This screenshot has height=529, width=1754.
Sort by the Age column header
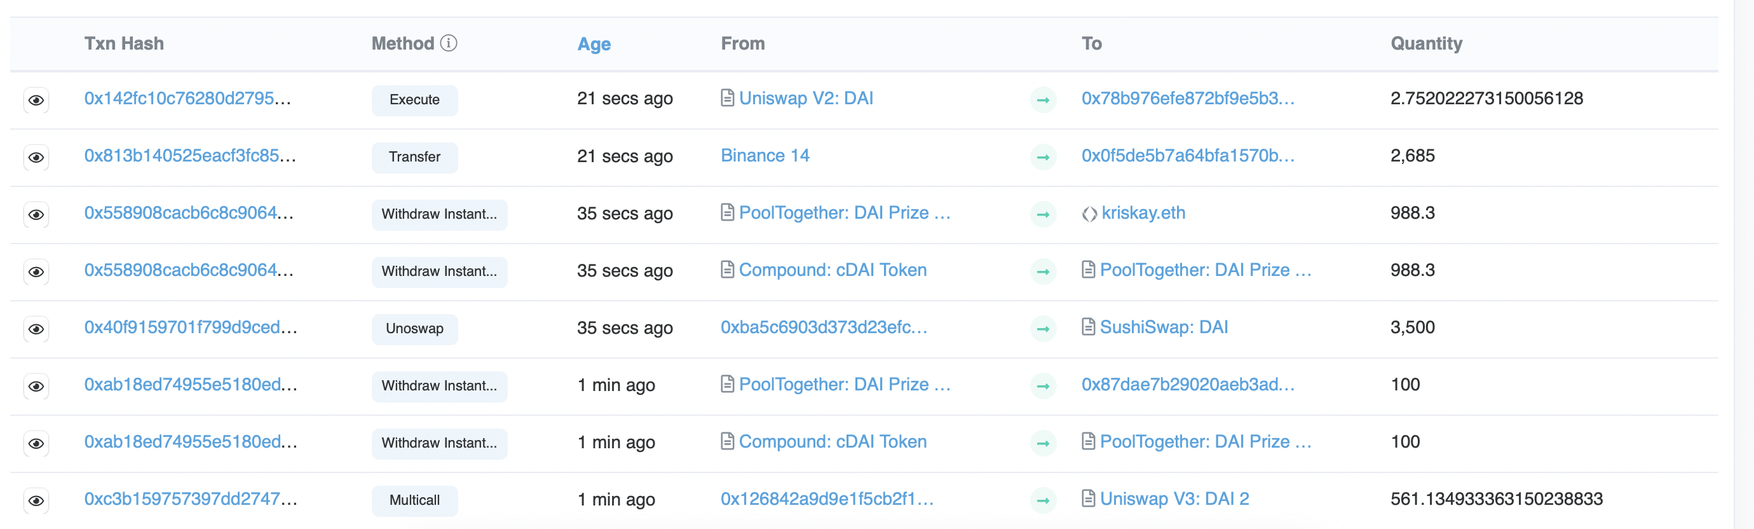tap(594, 45)
